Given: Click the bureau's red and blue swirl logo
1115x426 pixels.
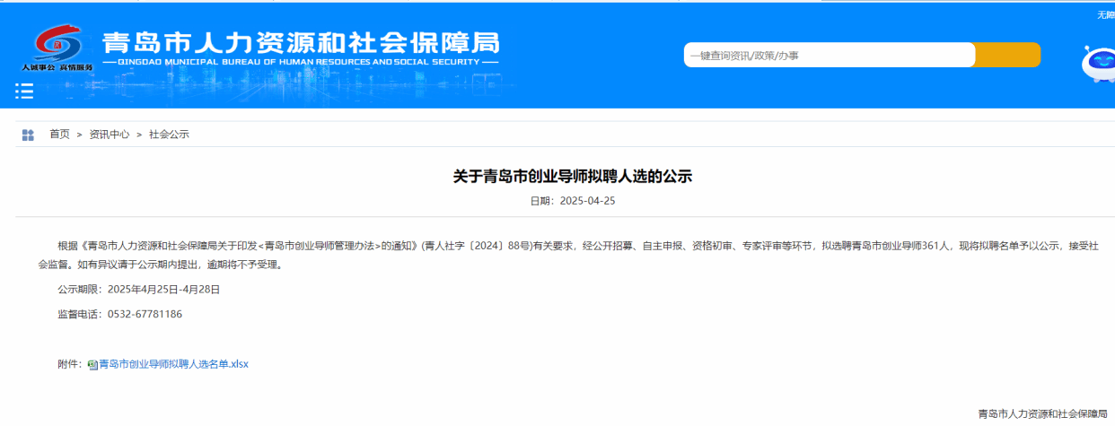Looking at the screenshot, I should point(58,43).
